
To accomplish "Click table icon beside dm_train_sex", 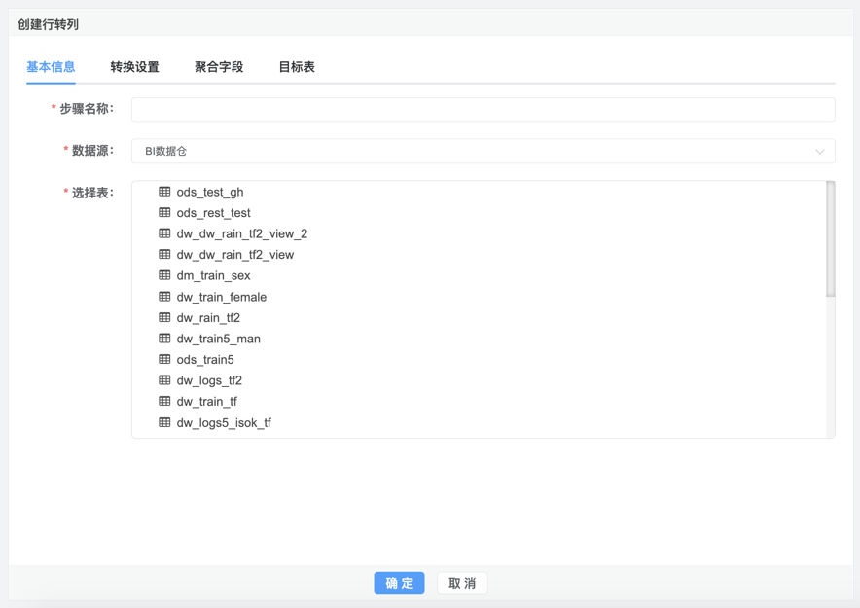I will tap(164, 275).
